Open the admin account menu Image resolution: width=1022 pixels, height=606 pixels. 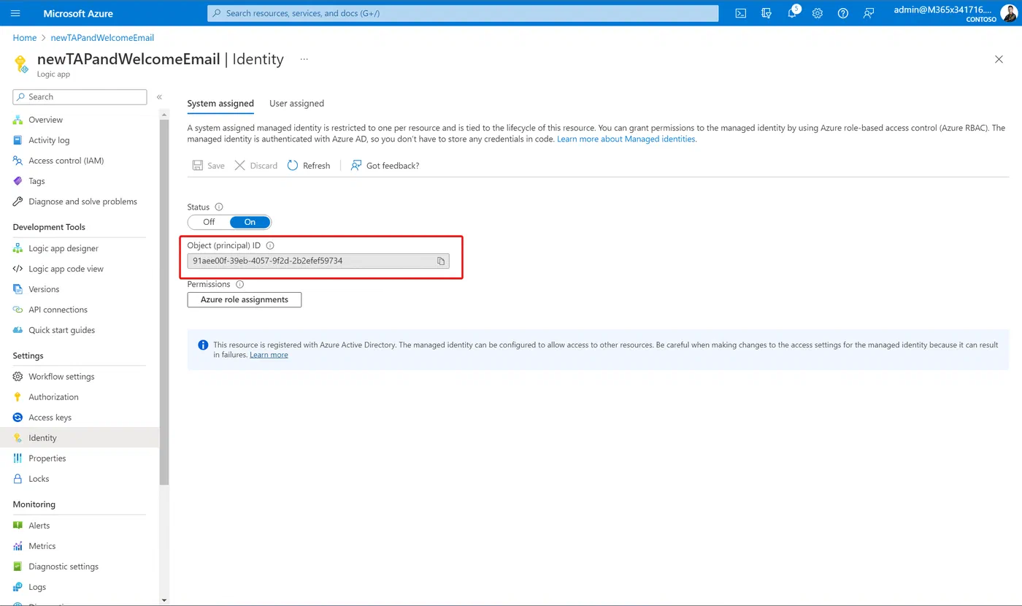[956, 13]
